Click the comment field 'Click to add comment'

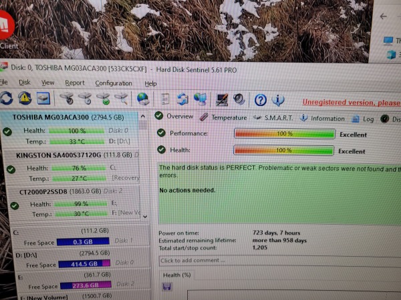click(x=280, y=261)
